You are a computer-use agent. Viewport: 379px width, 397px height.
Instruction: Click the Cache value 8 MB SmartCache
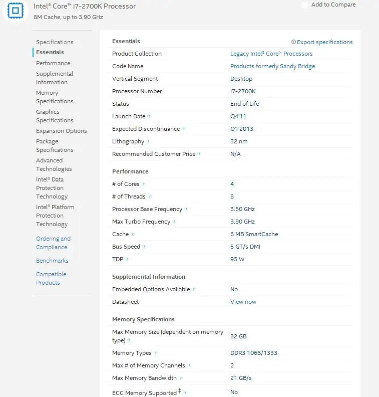[254, 234]
